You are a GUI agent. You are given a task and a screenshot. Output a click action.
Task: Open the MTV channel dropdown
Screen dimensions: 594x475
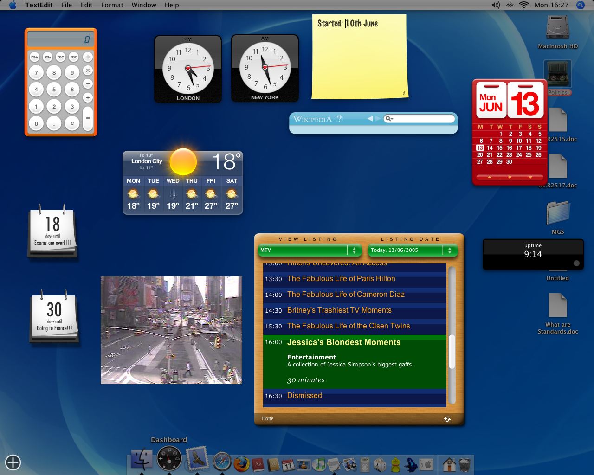(x=310, y=250)
